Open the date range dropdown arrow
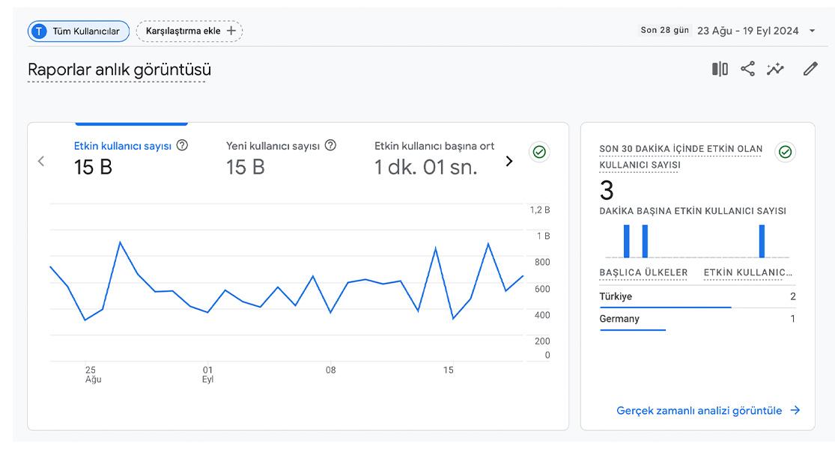The width and height of the screenshot is (835, 449). (x=812, y=31)
